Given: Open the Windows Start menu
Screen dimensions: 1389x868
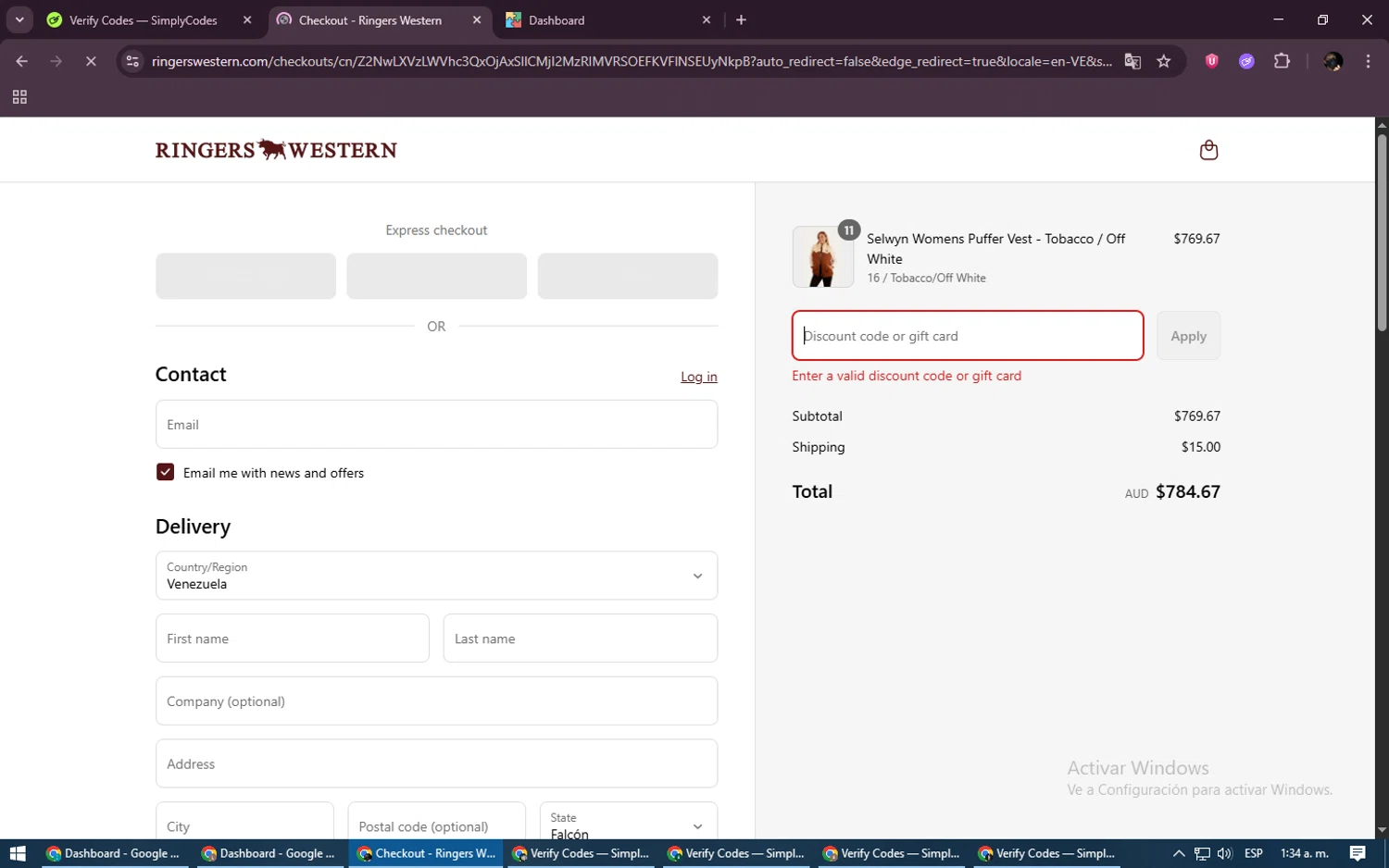Looking at the screenshot, I should coord(18,853).
